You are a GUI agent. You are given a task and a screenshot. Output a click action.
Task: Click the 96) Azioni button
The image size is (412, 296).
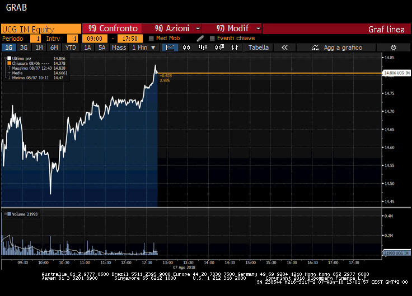(x=172, y=28)
